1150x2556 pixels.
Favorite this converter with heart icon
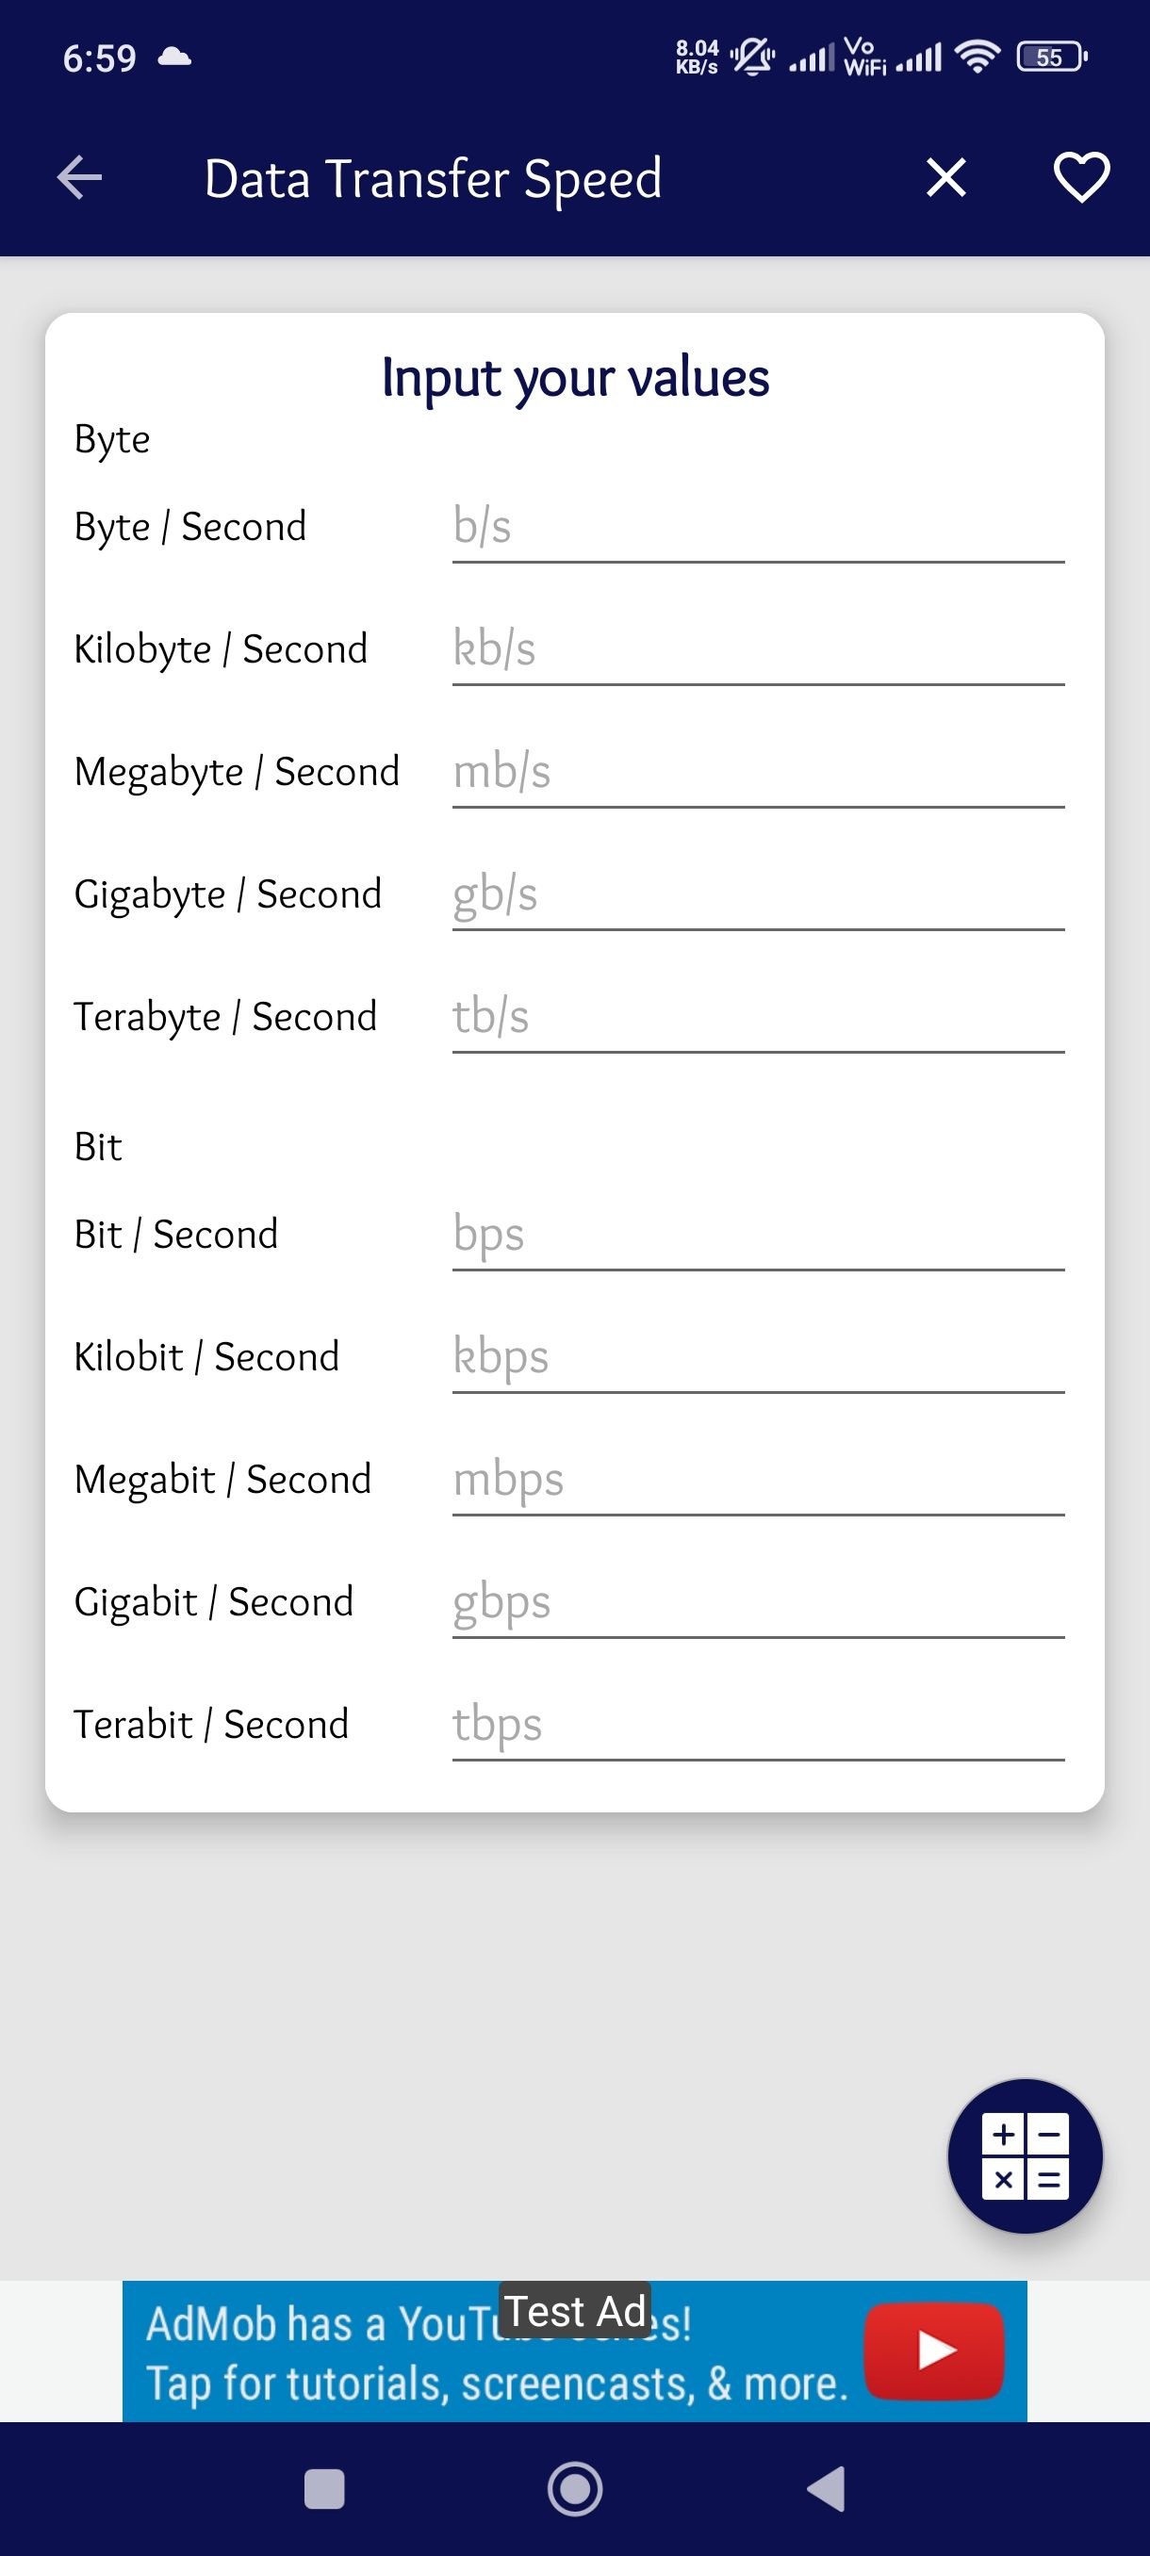coord(1080,179)
